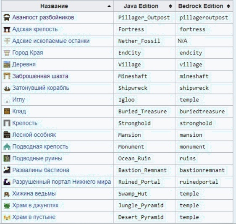Select the Shipwreck Java code

133,88
